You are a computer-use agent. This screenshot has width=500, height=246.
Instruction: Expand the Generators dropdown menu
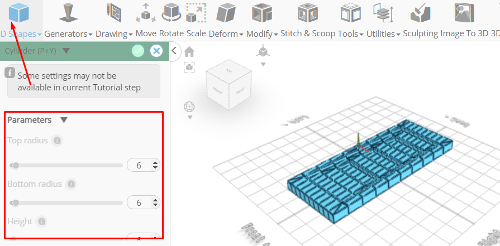91,35
